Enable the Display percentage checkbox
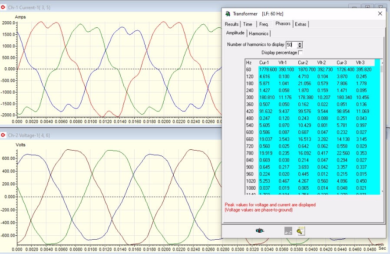The image size is (390, 254). (301, 53)
